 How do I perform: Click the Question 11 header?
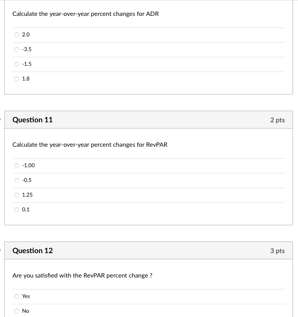pos(33,120)
